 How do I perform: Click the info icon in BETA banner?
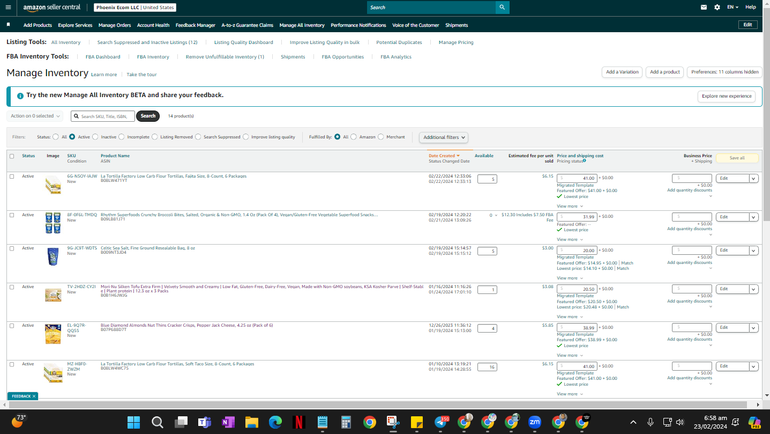click(x=20, y=95)
